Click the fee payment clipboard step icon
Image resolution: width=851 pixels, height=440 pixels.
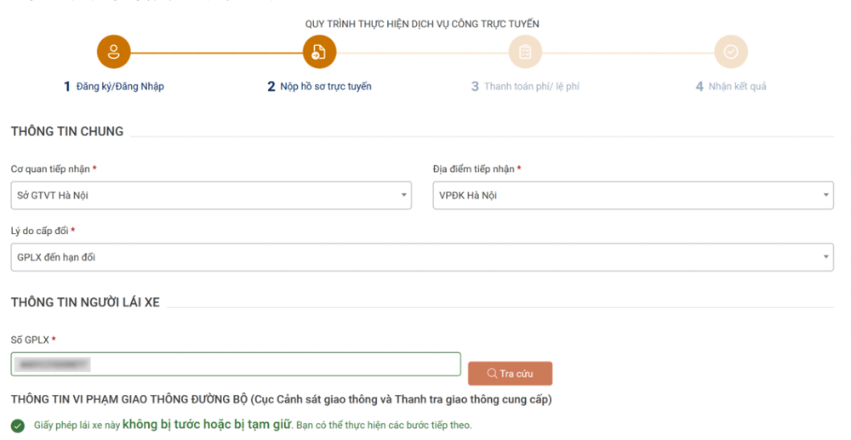[525, 52]
